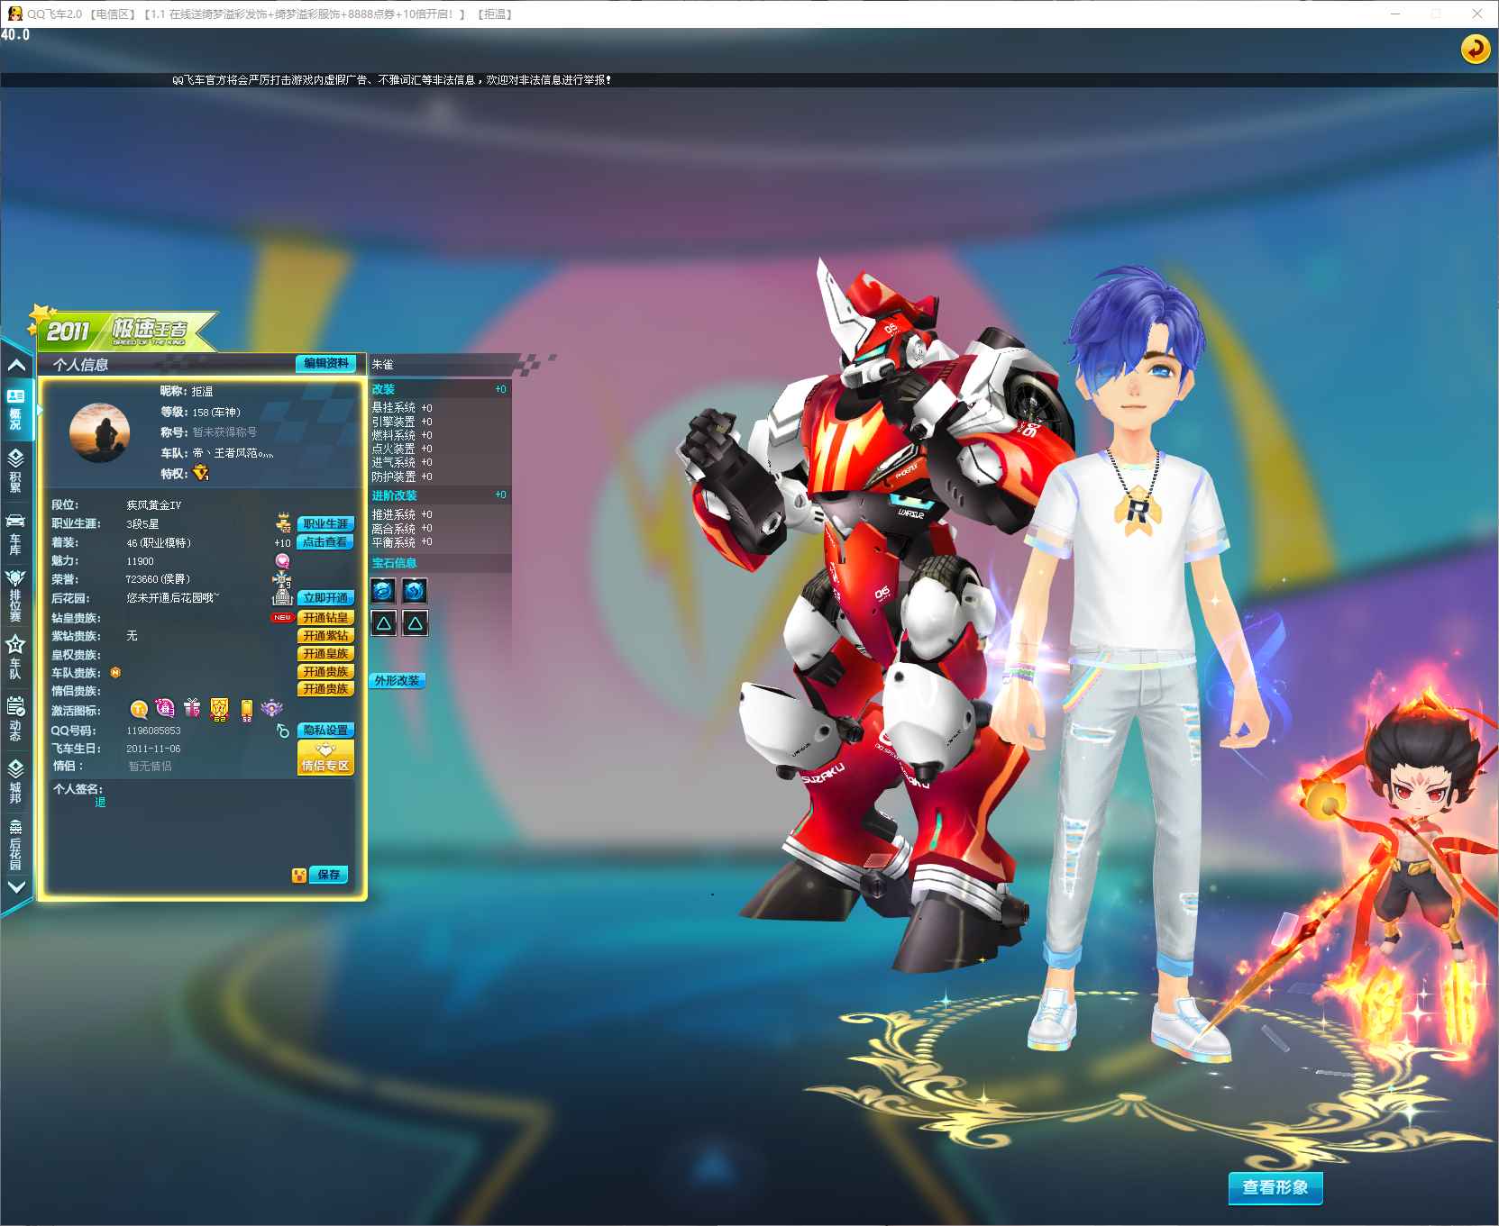Select the second blue swirl gem slot
1499x1226 pixels.
pyautogui.click(x=415, y=591)
